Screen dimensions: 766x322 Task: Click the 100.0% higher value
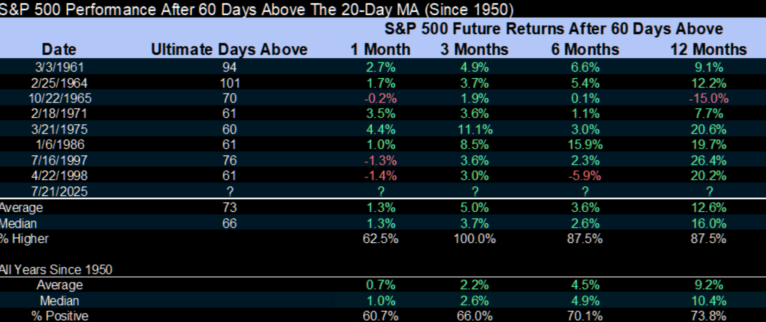pos(474,239)
